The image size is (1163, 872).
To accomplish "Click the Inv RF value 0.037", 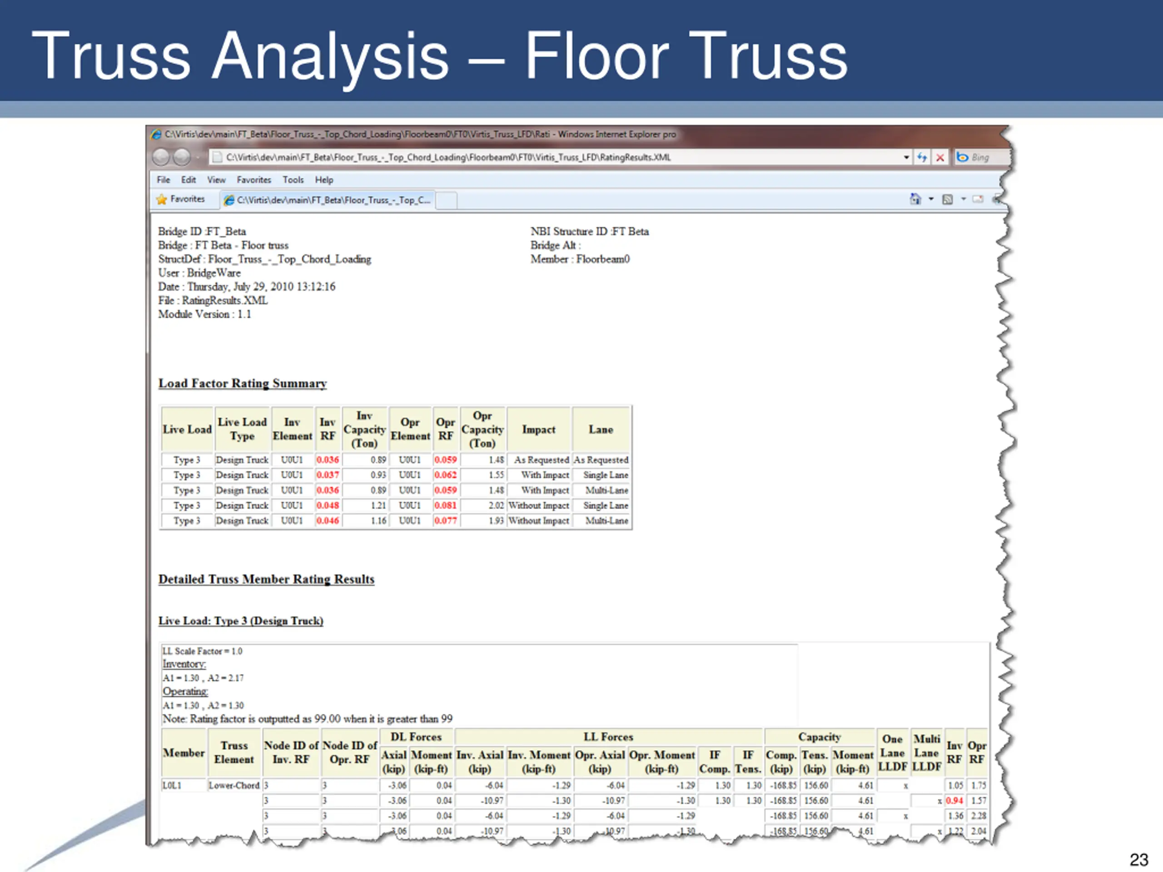I will (328, 475).
